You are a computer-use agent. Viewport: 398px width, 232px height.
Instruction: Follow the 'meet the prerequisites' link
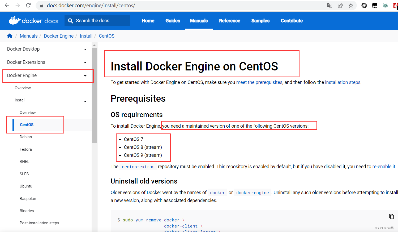259,82
